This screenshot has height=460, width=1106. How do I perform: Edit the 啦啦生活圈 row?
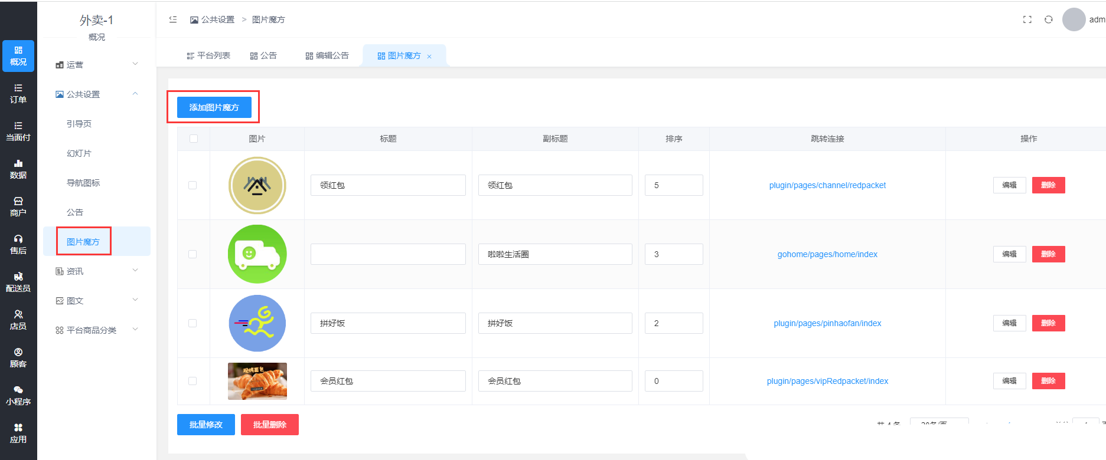coord(1010,254)
